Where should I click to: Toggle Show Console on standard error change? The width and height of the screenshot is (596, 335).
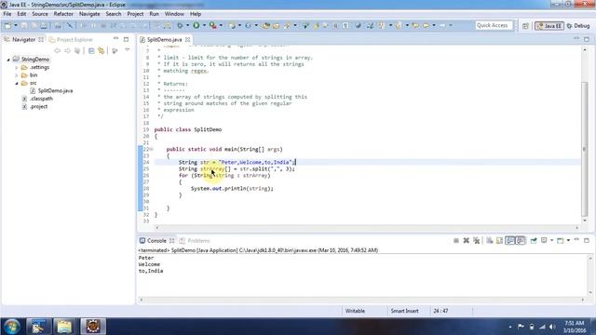point(521,240)
